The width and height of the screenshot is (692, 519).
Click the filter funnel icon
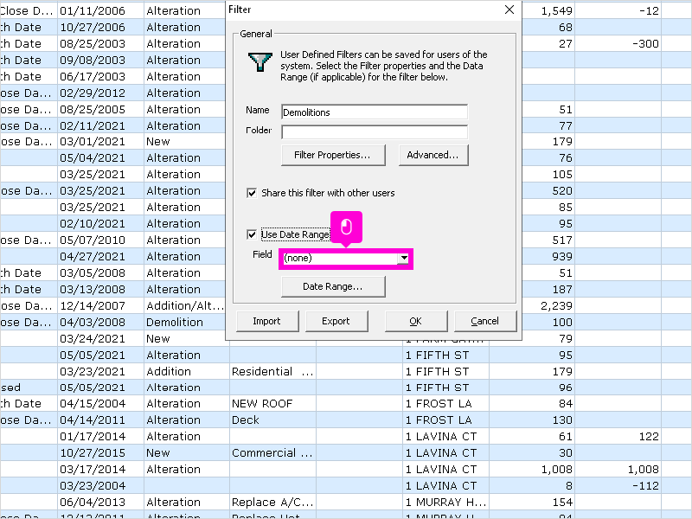(x=260, y=62)
